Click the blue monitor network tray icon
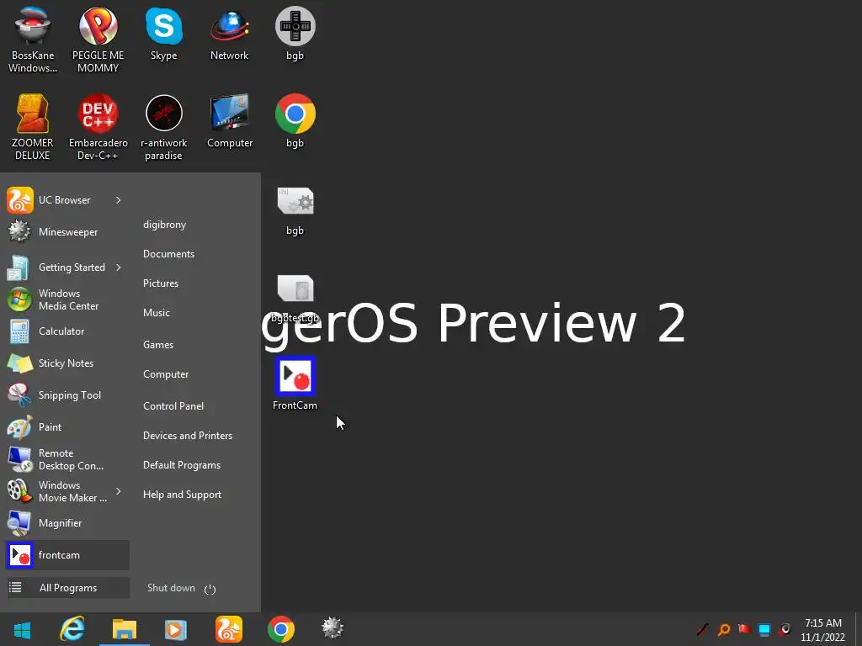Image resolution: width=862 pixels, height=646 pixels. click(x=764, y=629)
